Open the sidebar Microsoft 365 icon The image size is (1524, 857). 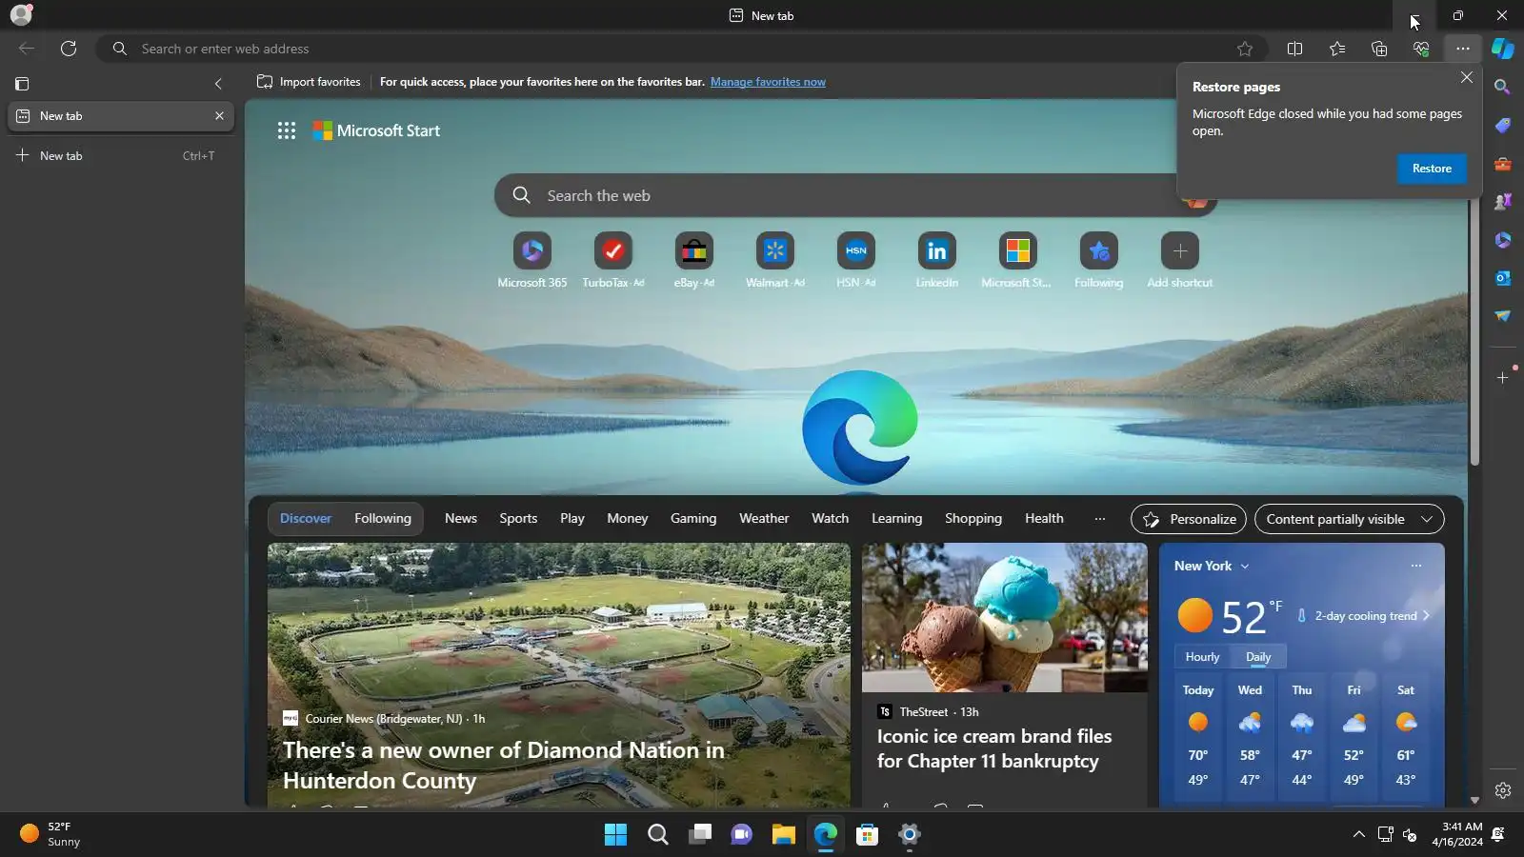(x=1503, y=240)
